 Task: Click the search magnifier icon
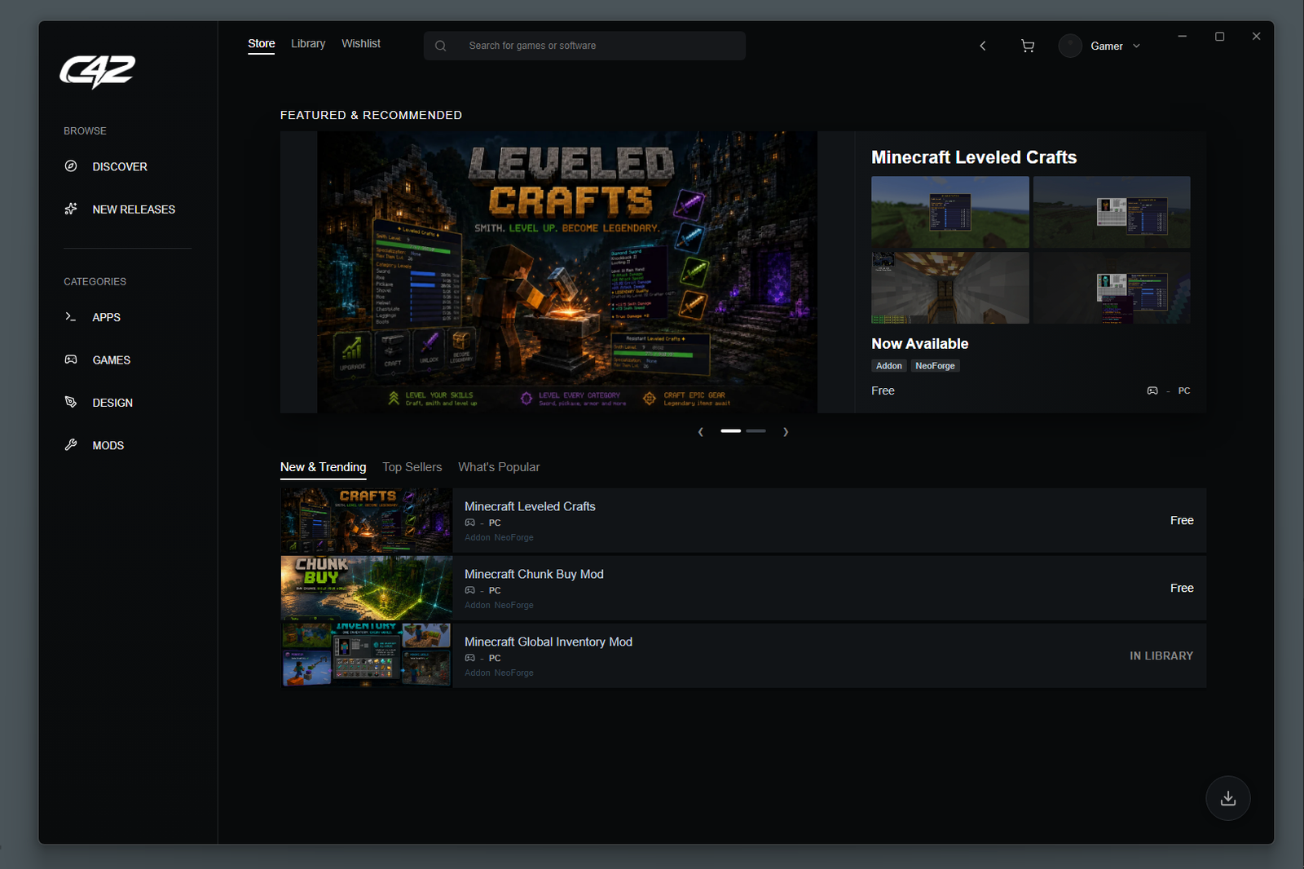click(x=441, y=46)
